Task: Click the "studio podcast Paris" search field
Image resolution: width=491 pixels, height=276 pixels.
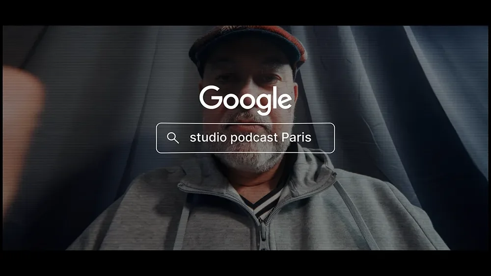Action: [245, 138]
